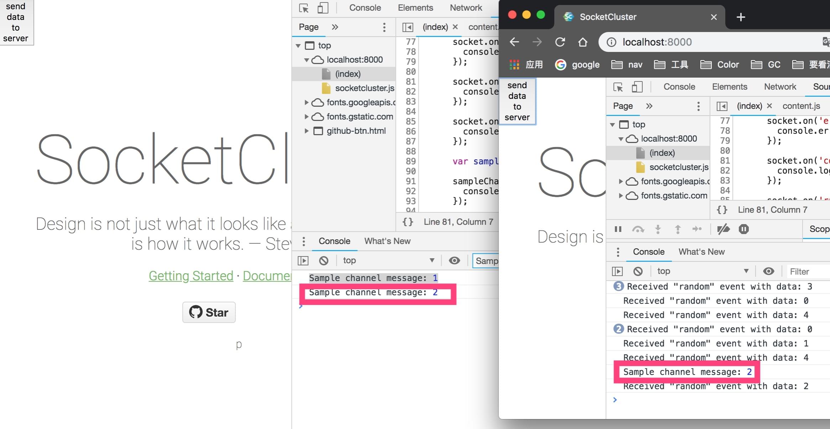Toggle device toolbar in right DevTools
The height and width of the screenshot is (429, 830).
coord(637,87)
